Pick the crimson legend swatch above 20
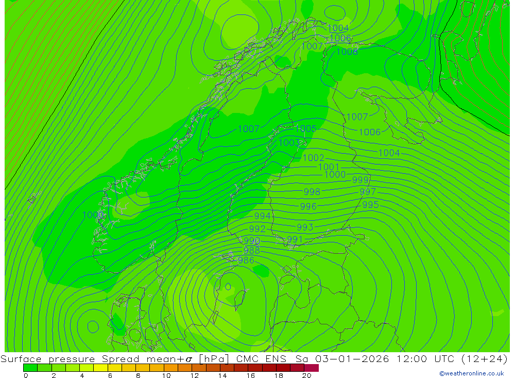Image resolution: width=515 pixels, height=378 pixels. (x=312, y=368)
